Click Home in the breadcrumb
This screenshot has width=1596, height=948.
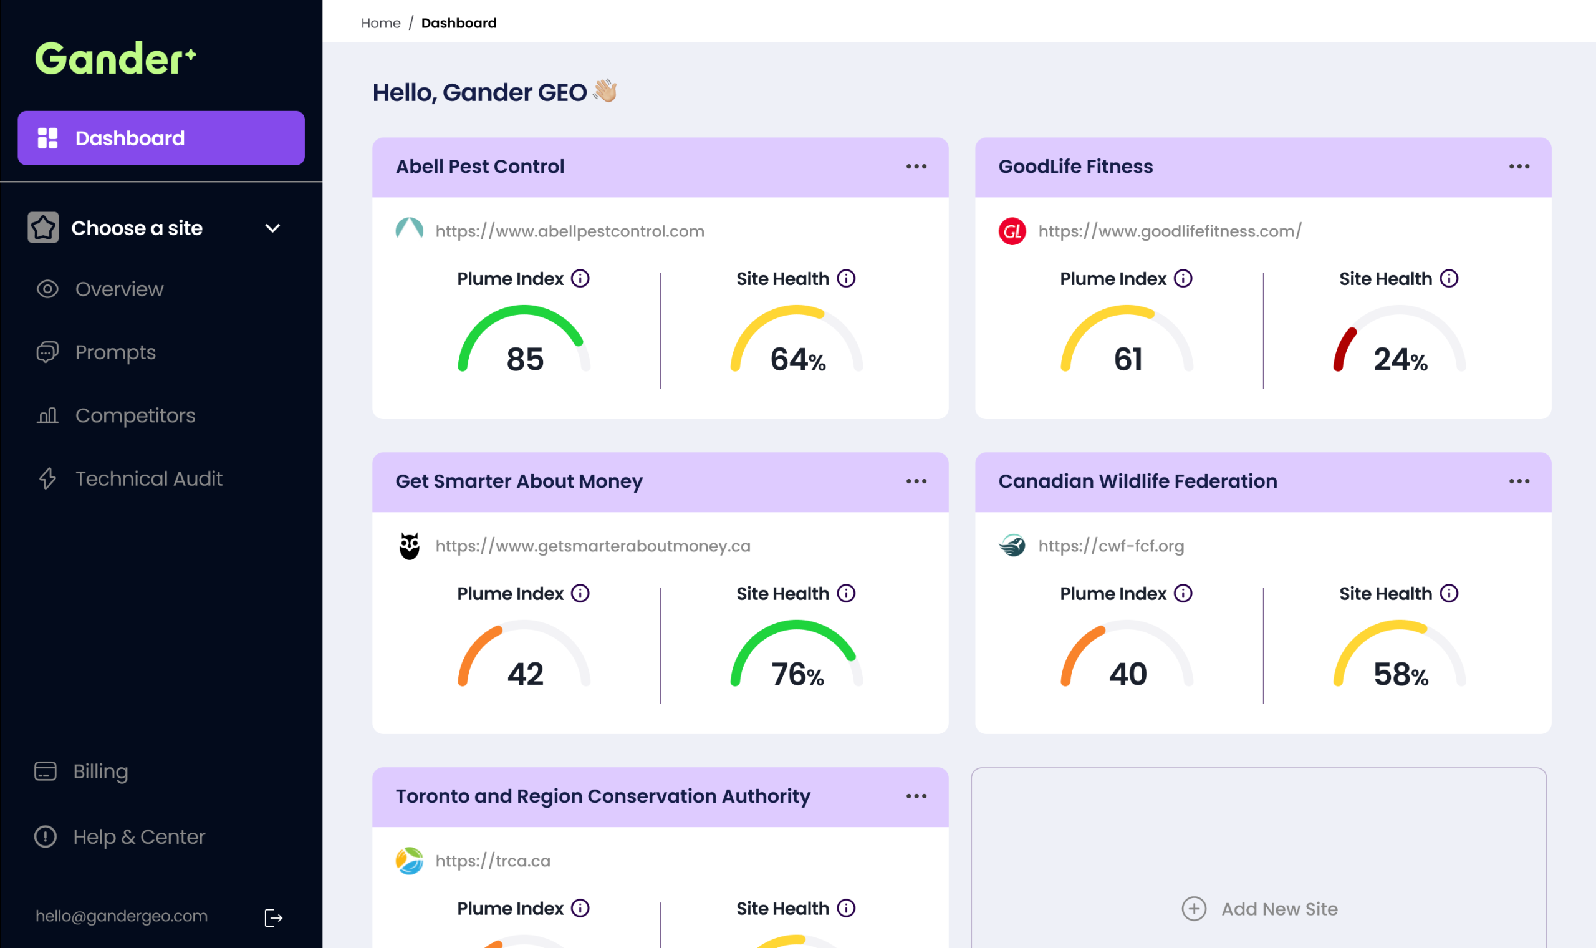coord(380,23)
